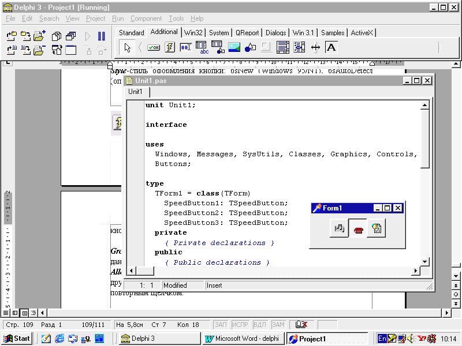Click the Save All speedbar icon
The image size is (462, 346).
(x=25, y=36)
